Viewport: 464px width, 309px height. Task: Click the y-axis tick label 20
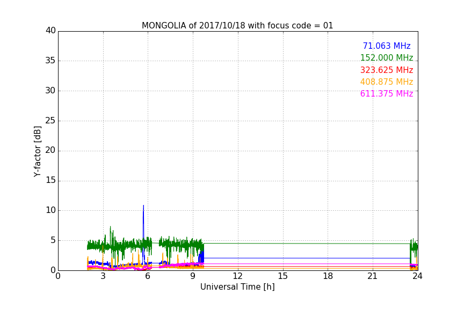click(x=50, y=151)
